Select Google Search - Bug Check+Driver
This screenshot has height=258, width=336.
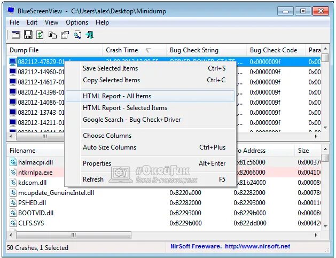151,120
